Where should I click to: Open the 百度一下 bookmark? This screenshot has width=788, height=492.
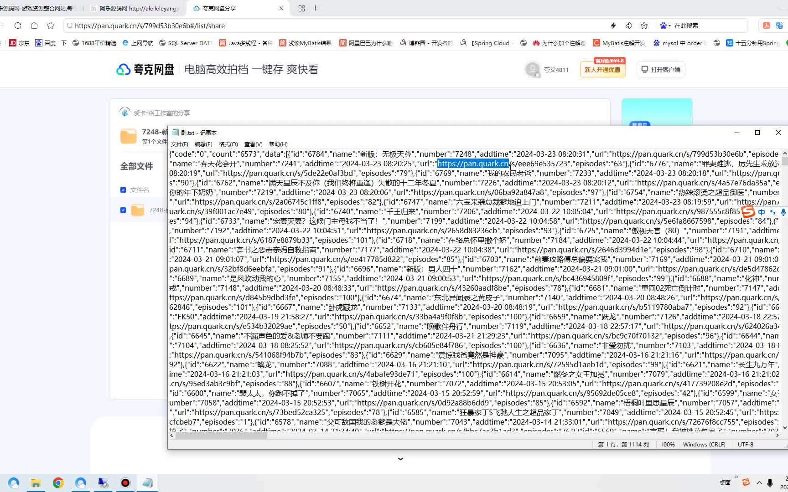click(51, 43)
